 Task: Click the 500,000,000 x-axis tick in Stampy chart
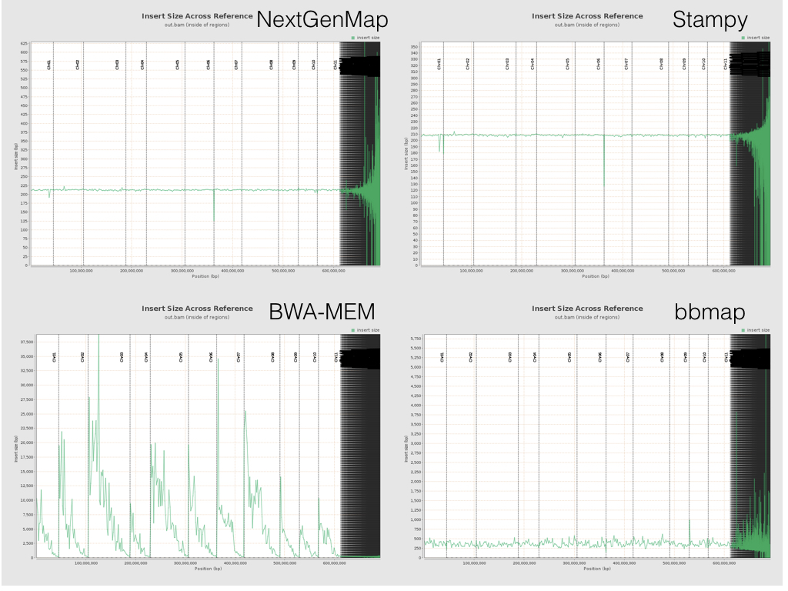pos(673,271)
